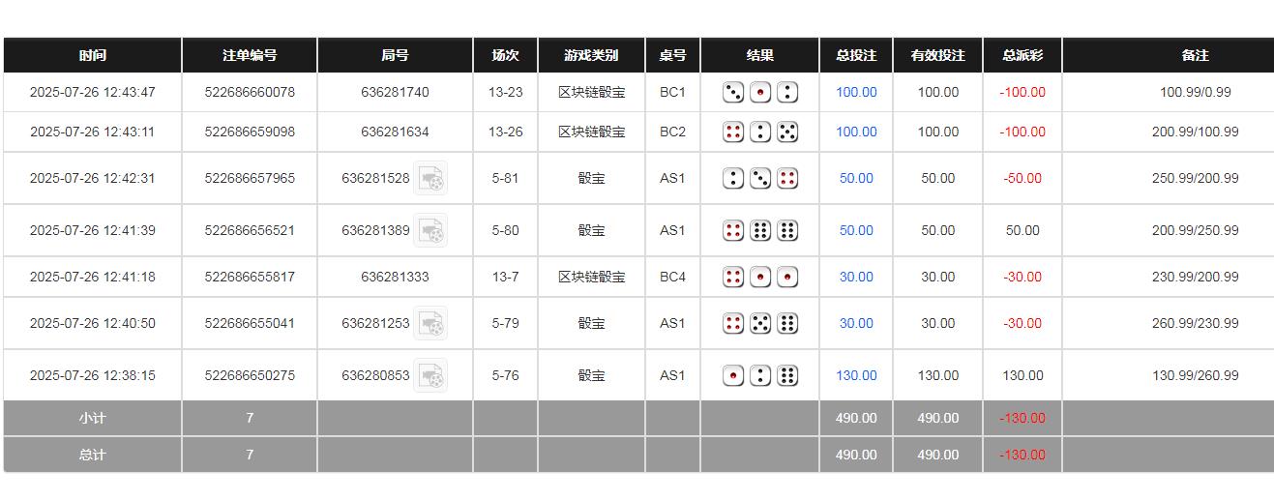View video replay icon beside round 636281253
The width and height of the screenshot is (1274, 500).
point(430,323)
